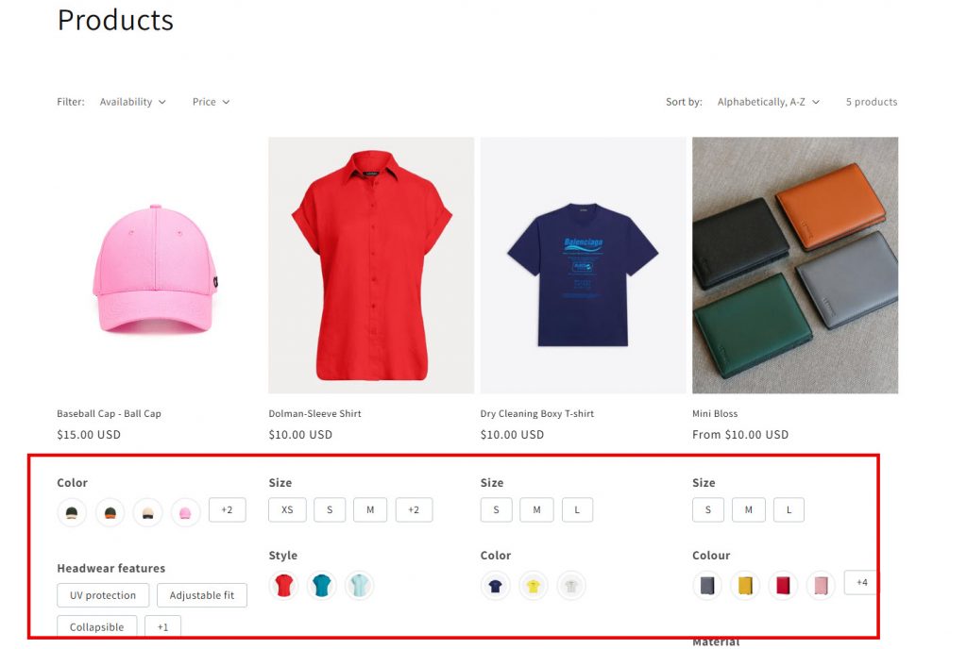Pick the beige cap with black brim swatch
This screenshot has height=649, width=967.
(x=147, y=512)
